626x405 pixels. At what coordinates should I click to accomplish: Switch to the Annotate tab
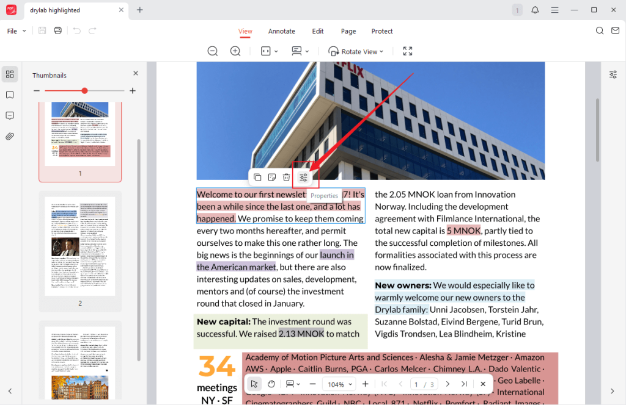[281, 31]
